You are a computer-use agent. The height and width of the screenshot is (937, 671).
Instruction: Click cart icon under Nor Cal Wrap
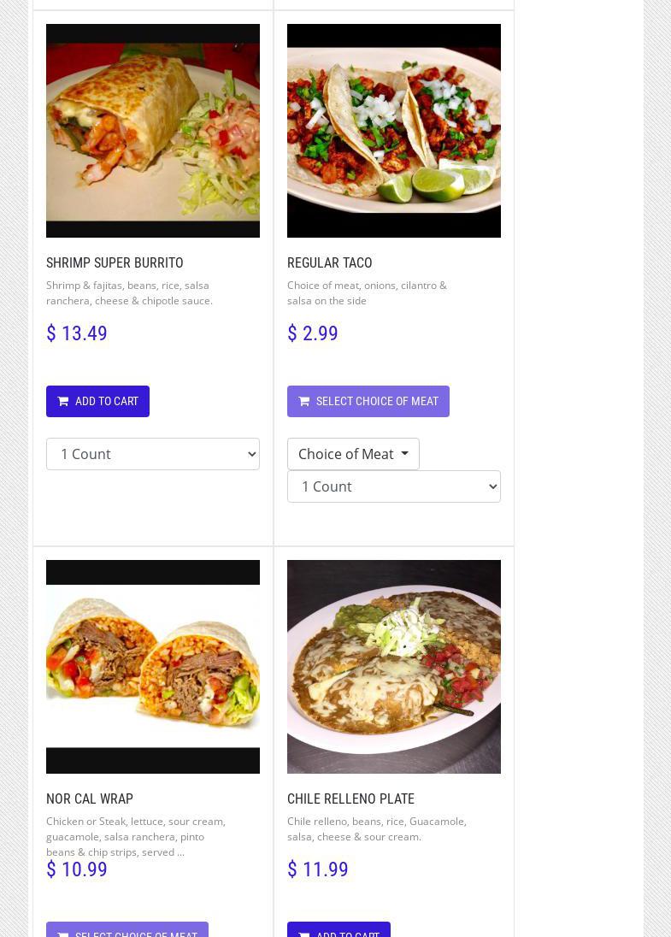tap(63, 934)
